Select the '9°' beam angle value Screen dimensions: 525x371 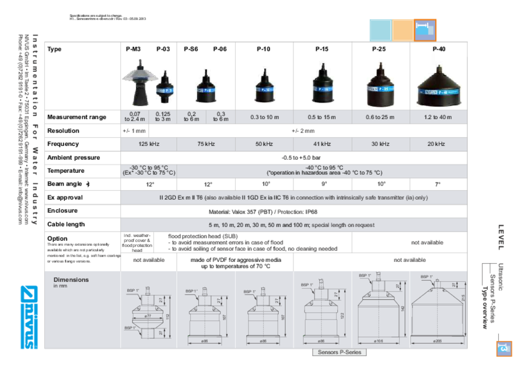click(x=324, y=184)
